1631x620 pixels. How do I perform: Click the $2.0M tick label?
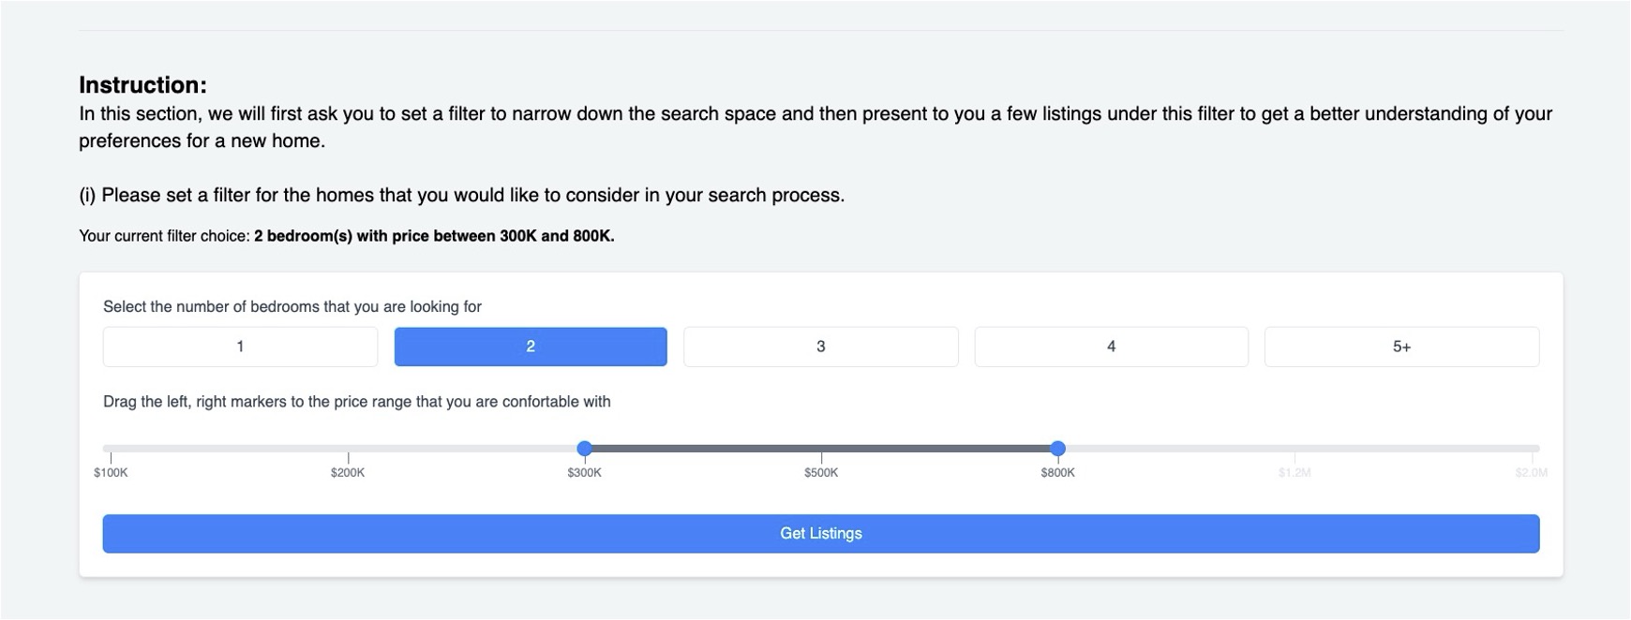click(x=1531, y=473)
